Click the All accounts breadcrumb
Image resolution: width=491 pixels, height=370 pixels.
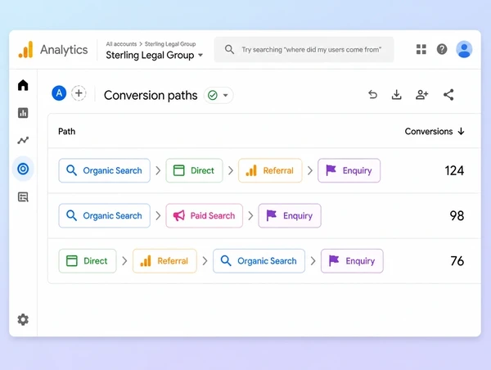pyautogui.click(x=121, y=44)
